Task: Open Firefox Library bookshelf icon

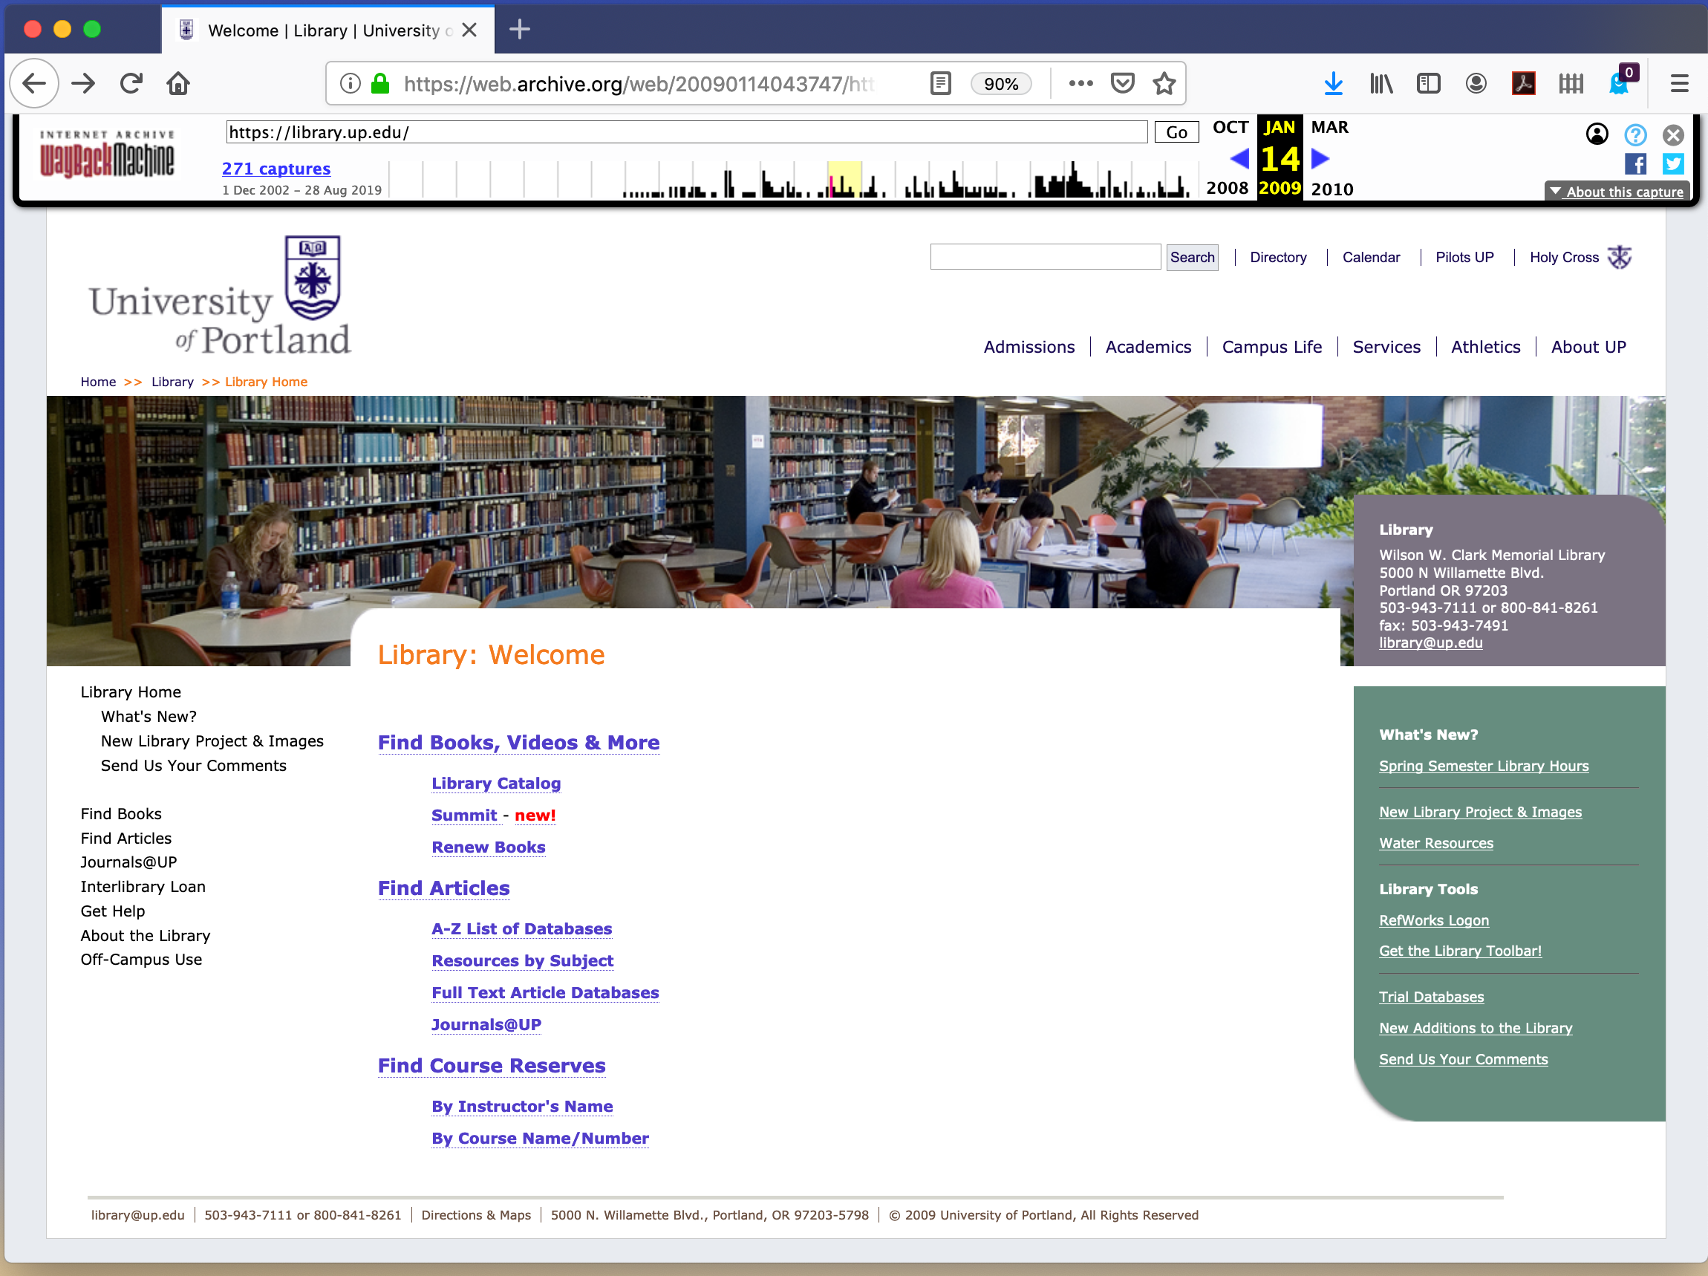Action: click(1381, 83)
